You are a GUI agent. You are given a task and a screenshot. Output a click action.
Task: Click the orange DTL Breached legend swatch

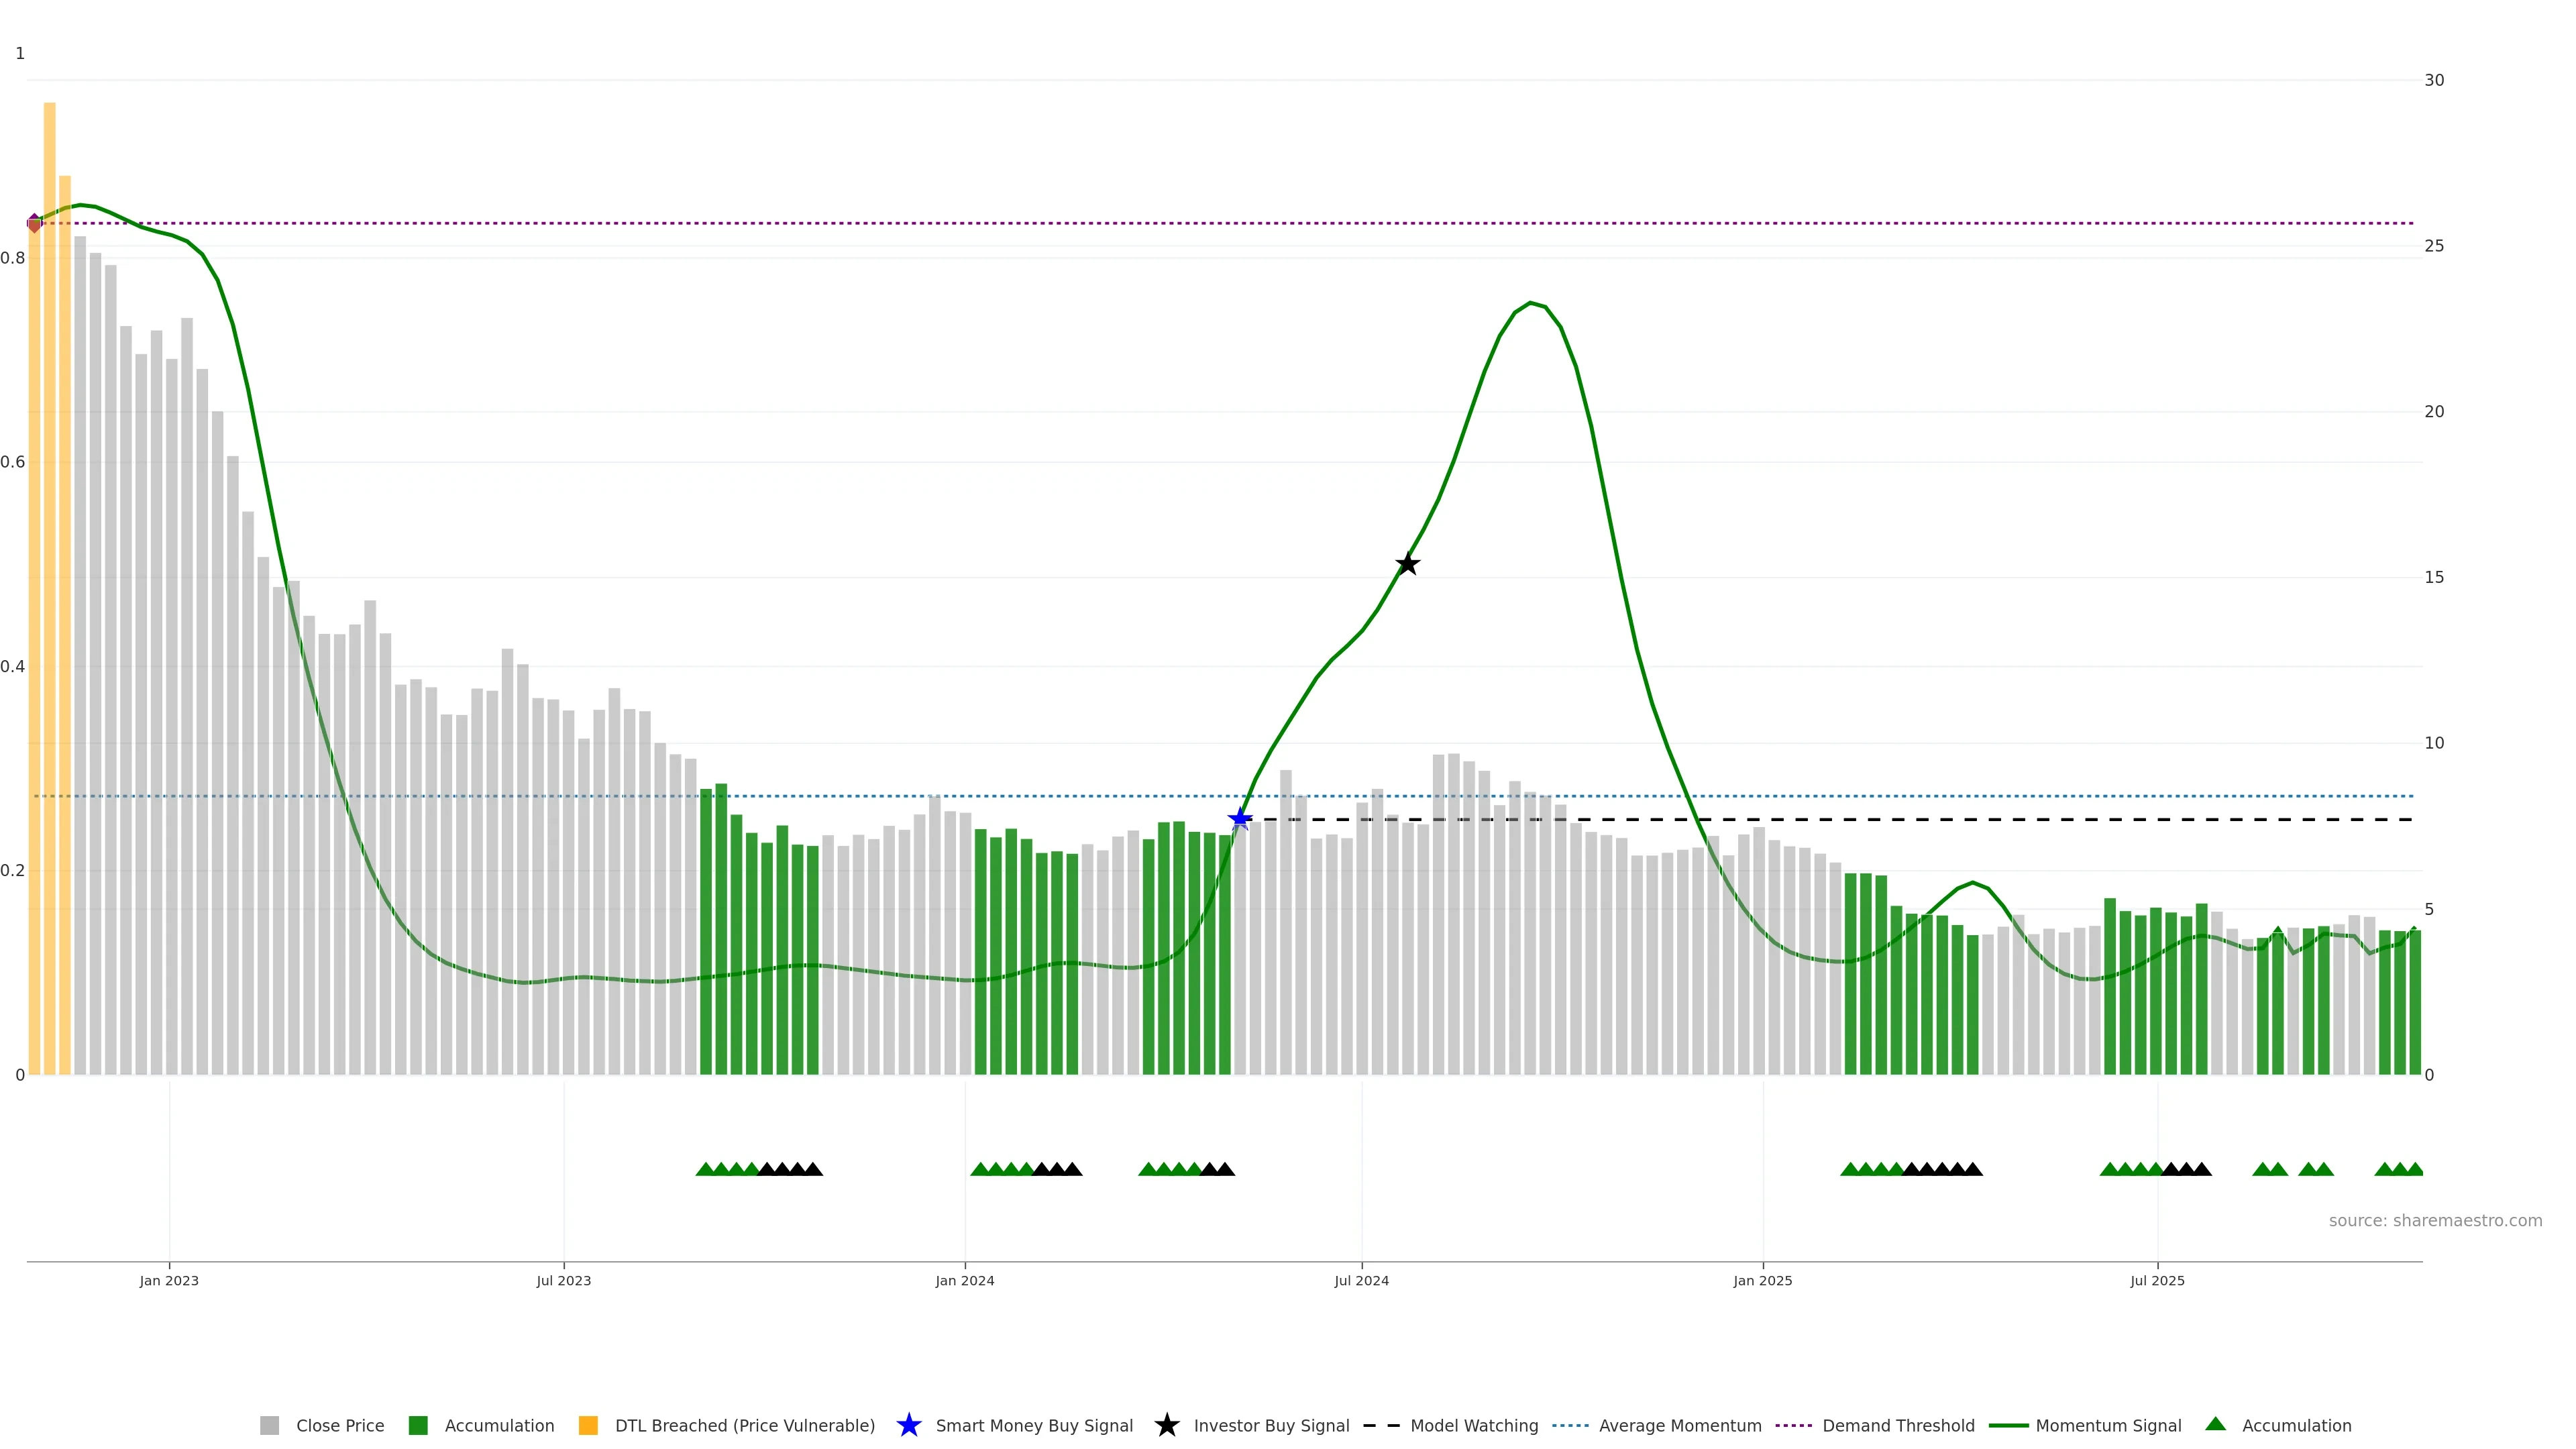pos(588,1425)
